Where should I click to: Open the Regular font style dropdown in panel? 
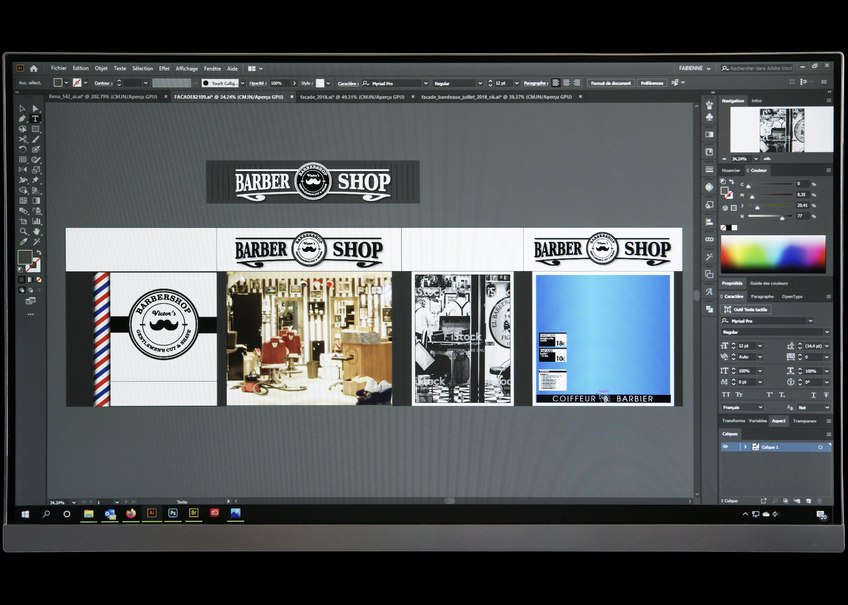827,332
